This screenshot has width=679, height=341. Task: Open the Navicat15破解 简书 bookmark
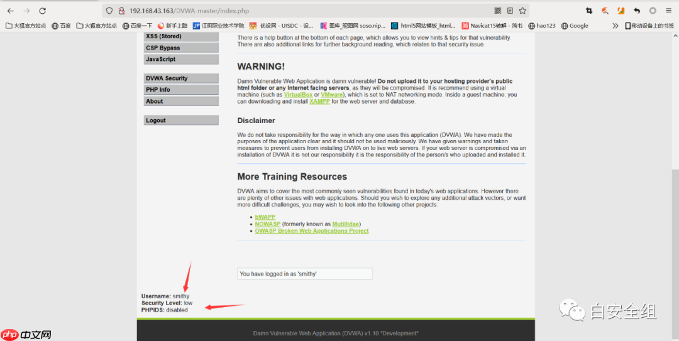[x=492, y=26]
